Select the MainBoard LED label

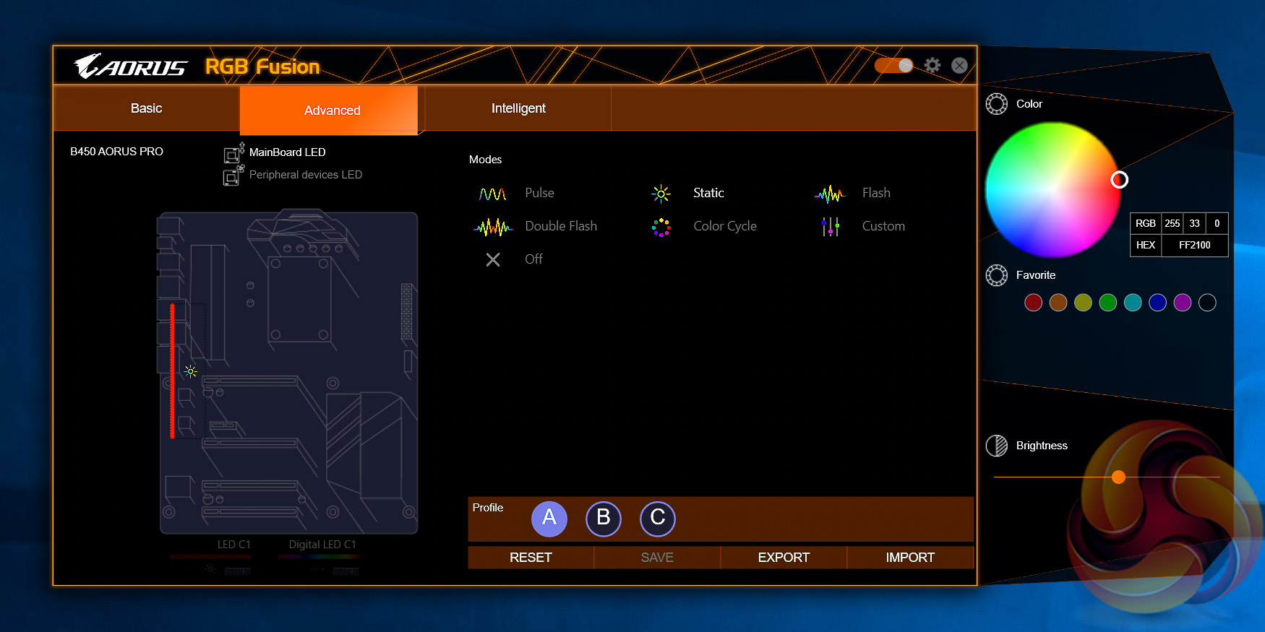pos(288,152)
